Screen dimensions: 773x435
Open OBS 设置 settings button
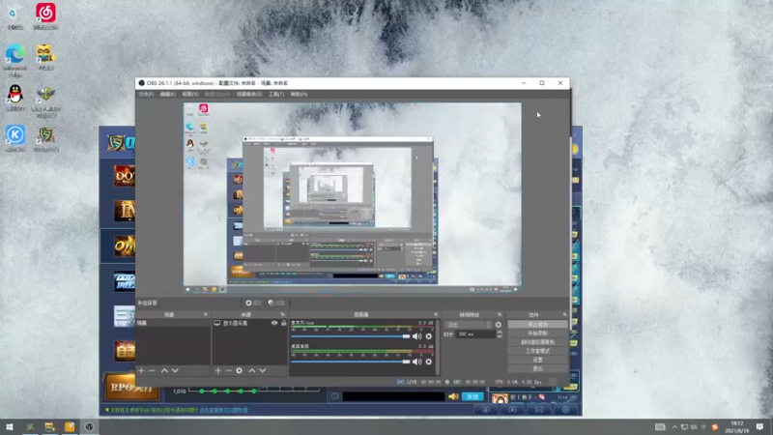pyautogui.click(x=537, y=360)
